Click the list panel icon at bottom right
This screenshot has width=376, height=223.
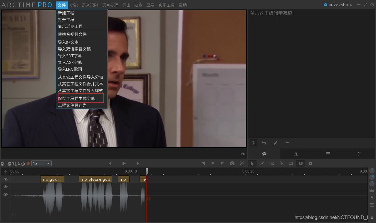372,205
